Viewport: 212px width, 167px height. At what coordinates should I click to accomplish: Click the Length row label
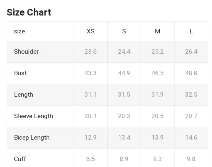[x=24, y=95]
